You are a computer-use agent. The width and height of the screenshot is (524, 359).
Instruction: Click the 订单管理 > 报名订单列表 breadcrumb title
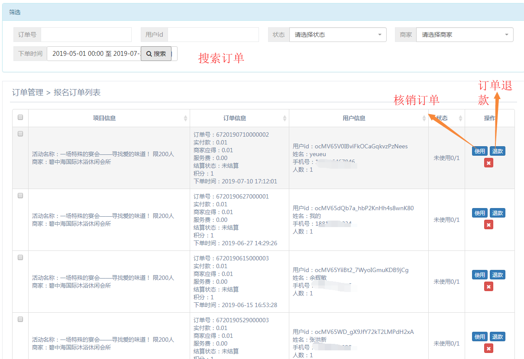point(56,92)
